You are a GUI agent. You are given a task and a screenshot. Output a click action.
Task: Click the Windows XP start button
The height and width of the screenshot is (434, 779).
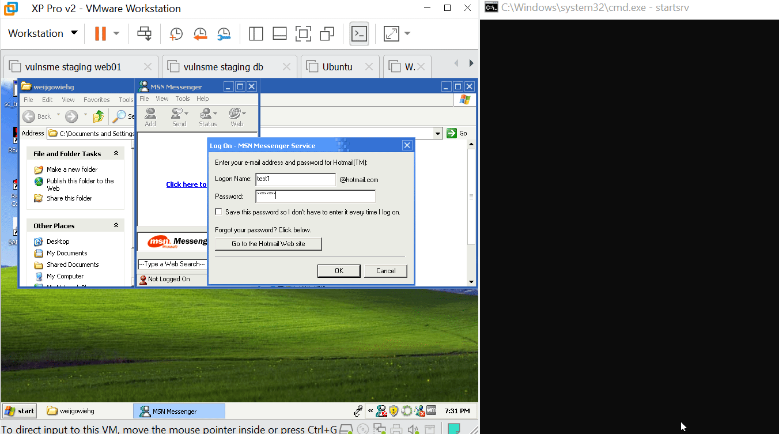click(20, 411)
